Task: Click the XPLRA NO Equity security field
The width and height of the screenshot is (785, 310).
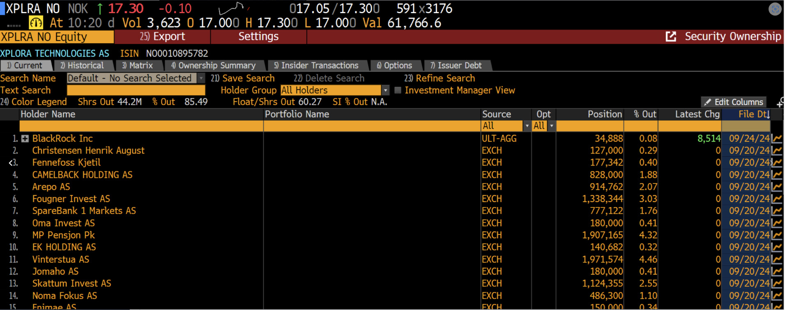Action: [x=57, y=37]
